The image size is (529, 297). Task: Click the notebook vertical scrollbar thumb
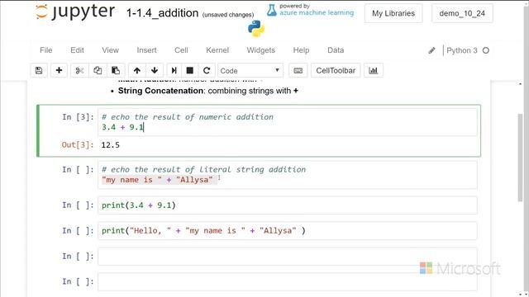[520, 158]
